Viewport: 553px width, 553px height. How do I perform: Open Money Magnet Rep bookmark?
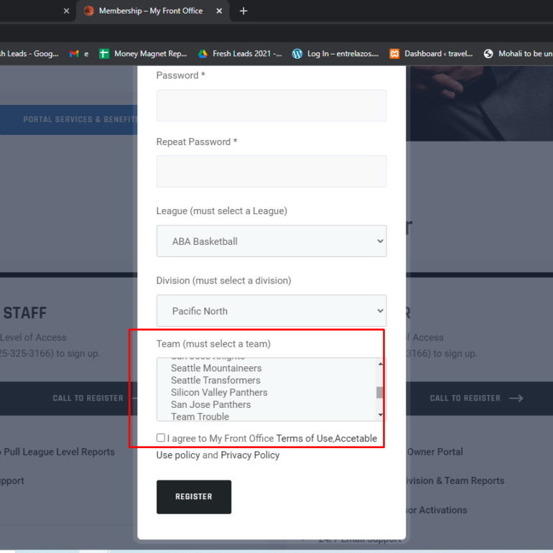click(143, 54)
